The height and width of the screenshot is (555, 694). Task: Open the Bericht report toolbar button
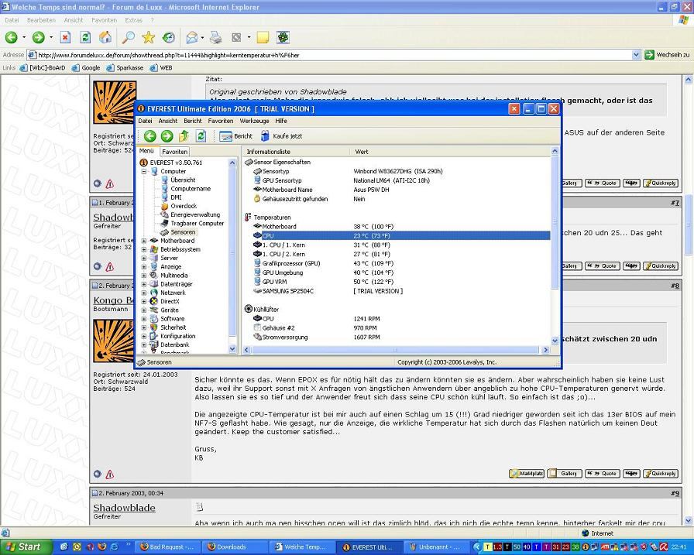pyautogui.click(x=236, y=136)
